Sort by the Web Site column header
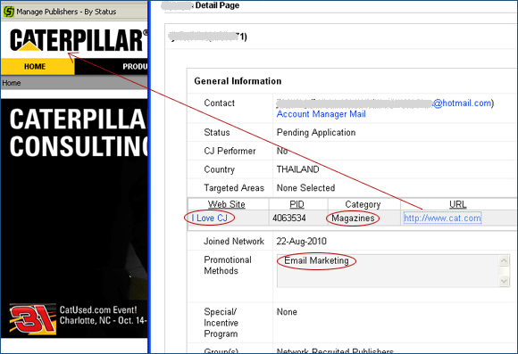 226,204
